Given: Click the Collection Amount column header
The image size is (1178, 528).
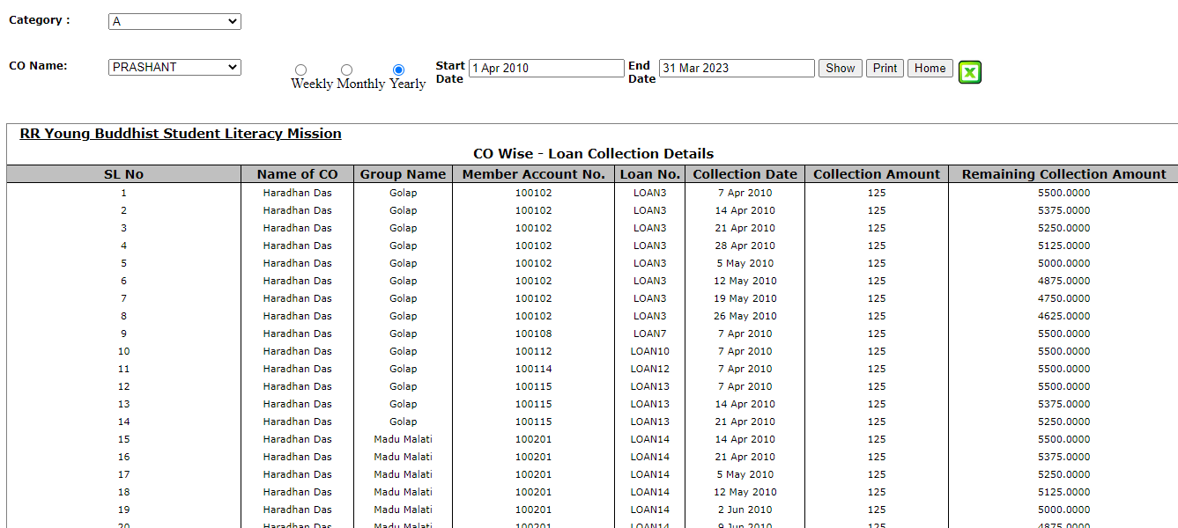Looking at the screenshot, I should click(x=877, y=174).
